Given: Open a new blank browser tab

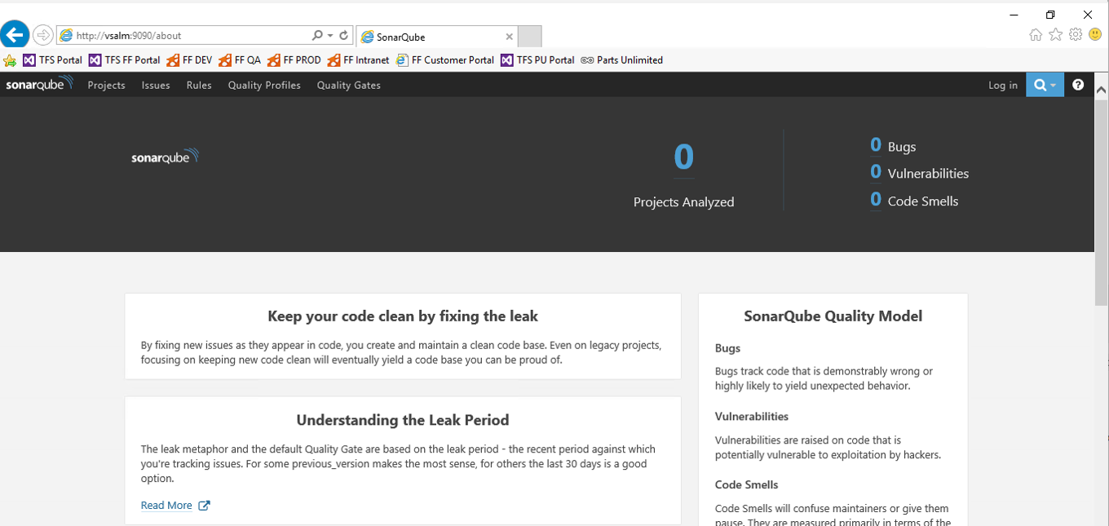Looking at the screenshot, I should click(x=530, y=37).
